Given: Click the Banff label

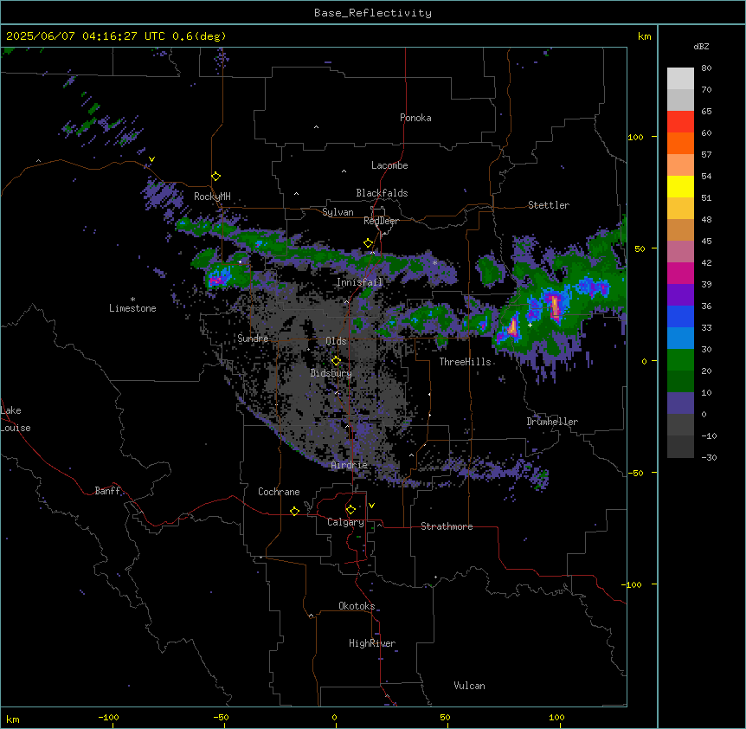Looking at the screenshot, I should pyautogui.click(x=107, y=491).
